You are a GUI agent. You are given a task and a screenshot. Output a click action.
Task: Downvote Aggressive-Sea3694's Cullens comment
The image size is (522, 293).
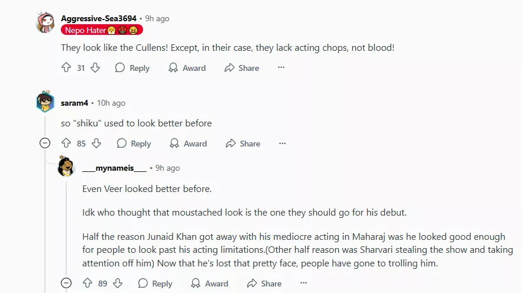point(95,68)
